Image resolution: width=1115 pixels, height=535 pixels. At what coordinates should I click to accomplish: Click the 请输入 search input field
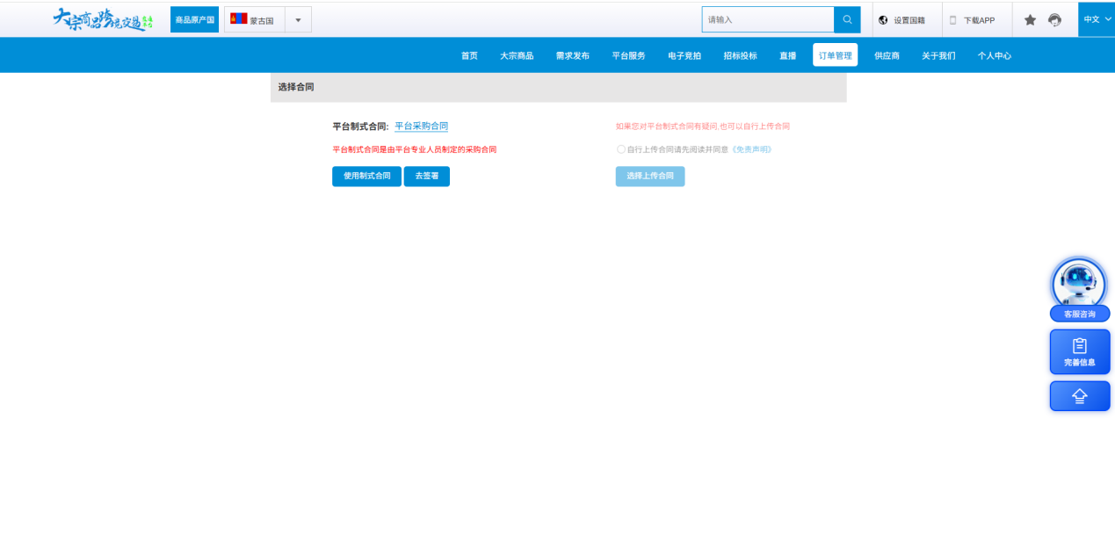(768, 19)
